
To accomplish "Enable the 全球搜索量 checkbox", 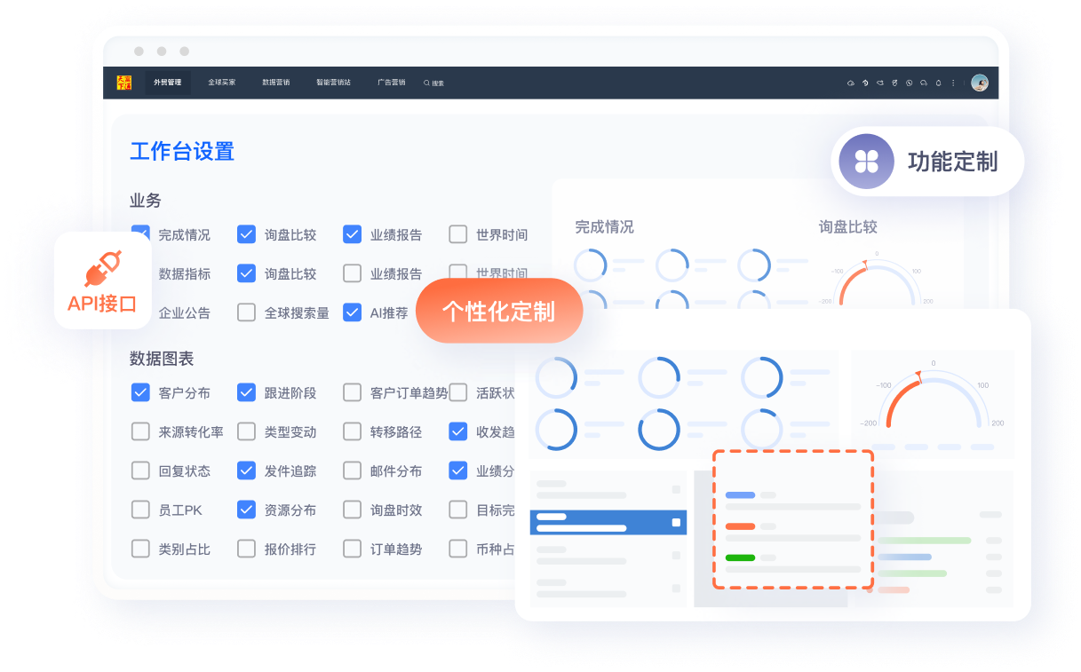I will [247, 312].
